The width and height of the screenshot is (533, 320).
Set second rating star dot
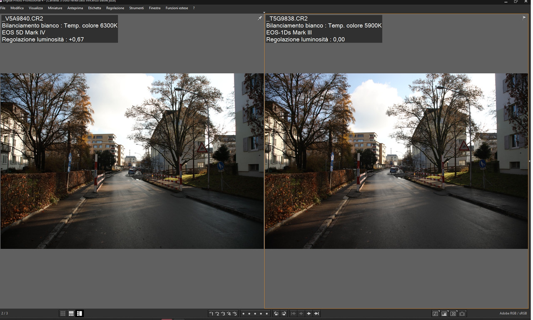click(249, 313)
